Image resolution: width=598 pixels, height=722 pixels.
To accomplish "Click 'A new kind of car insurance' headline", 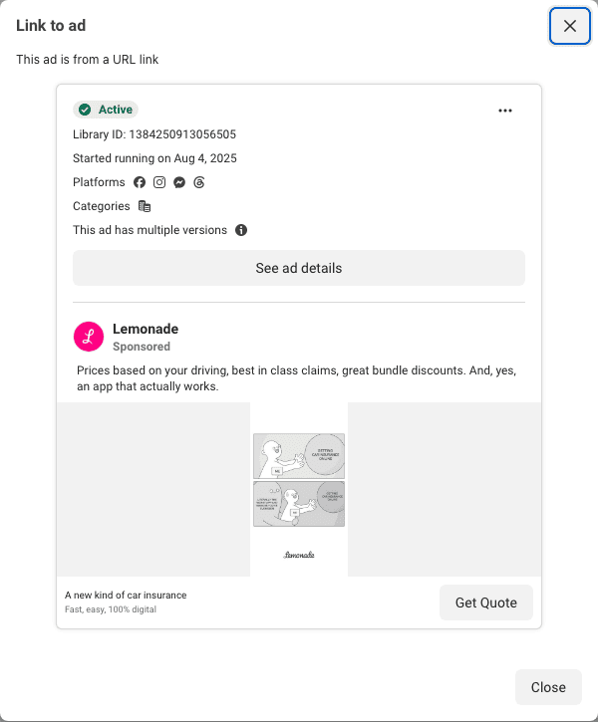I will coord(126,595).
